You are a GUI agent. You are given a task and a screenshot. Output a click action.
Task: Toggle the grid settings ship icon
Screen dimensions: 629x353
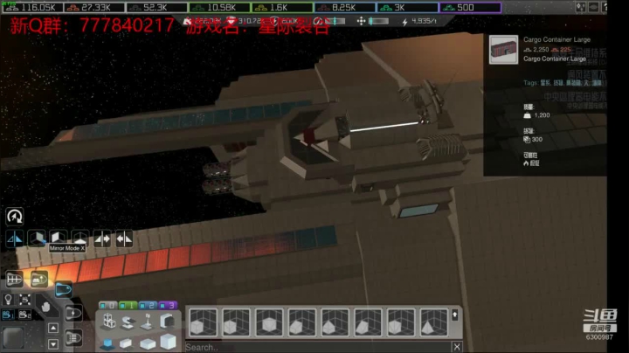tap(15, 279)
